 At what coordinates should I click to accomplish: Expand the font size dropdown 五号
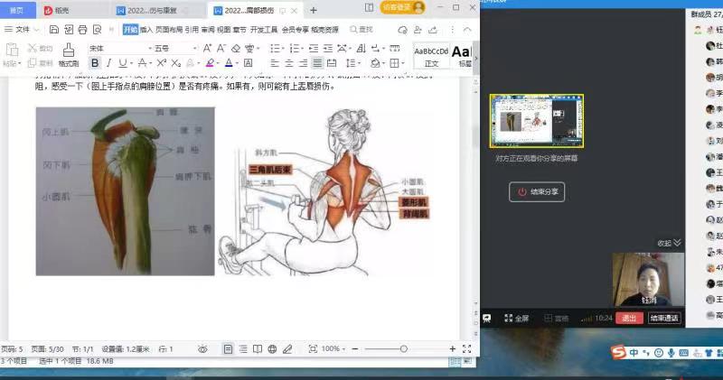tap(173, 48)
